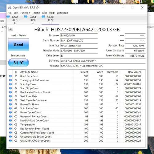
Task: Click the Interface field UASP (Serial ATA)
Action: (79, 46)
